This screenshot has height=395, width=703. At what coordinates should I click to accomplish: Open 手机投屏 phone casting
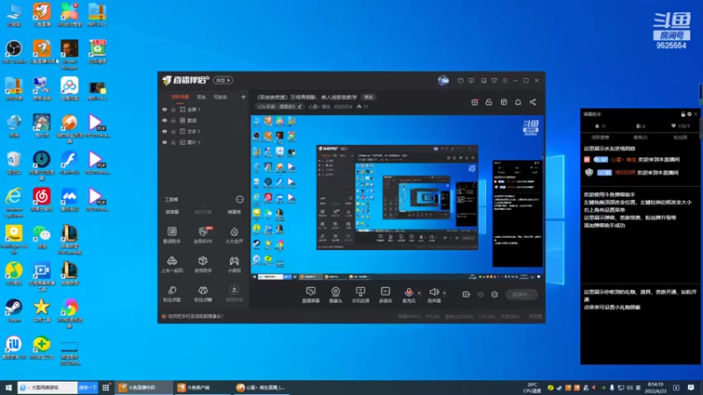click(x=360, y=295)
